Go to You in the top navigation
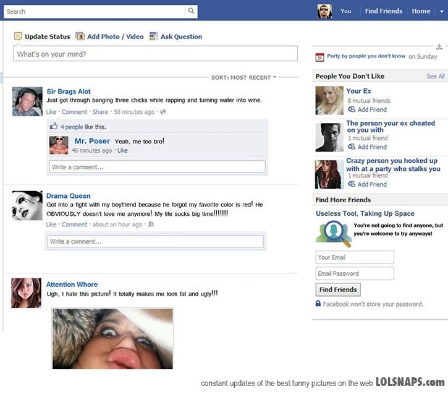Screen dimensions: 448x394 click(x=345, y=11)
